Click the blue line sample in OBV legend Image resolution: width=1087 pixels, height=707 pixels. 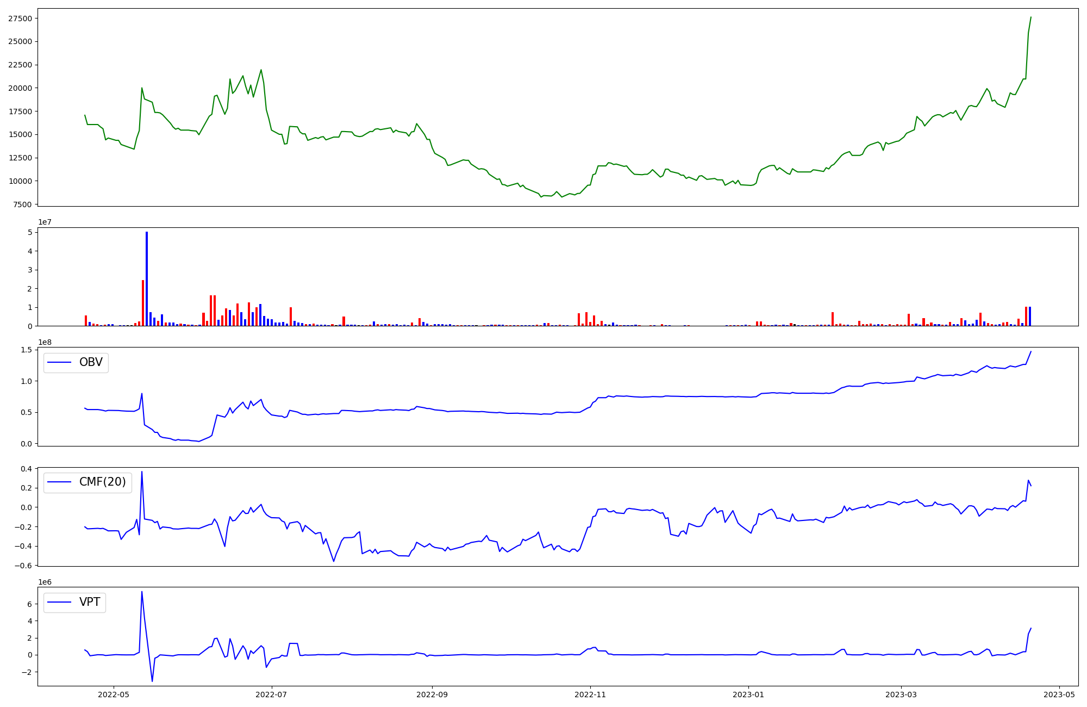coord(60,362)
